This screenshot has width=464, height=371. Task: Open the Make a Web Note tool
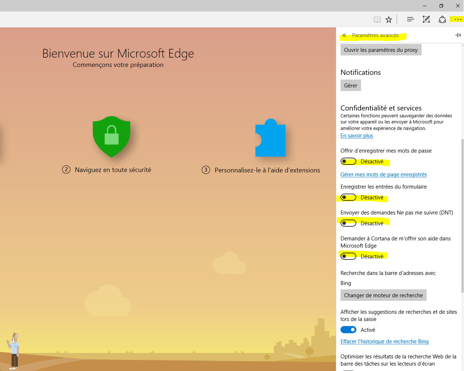point(426,19)
